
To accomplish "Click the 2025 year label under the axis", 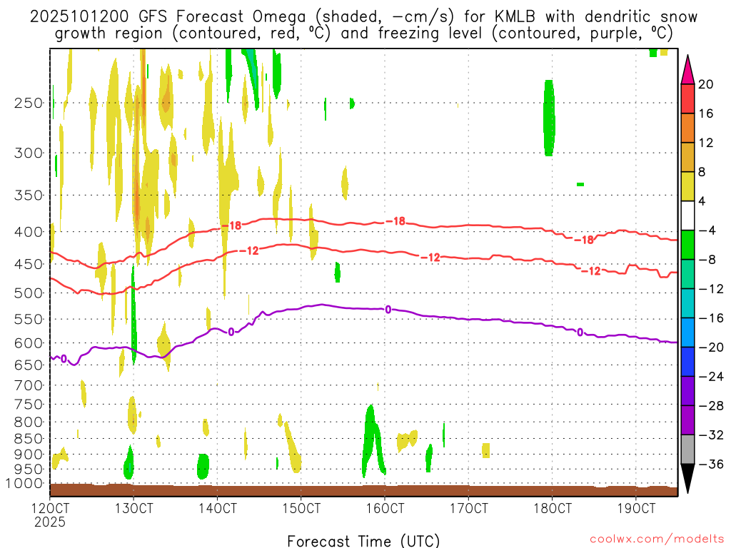I will (50, 522).
